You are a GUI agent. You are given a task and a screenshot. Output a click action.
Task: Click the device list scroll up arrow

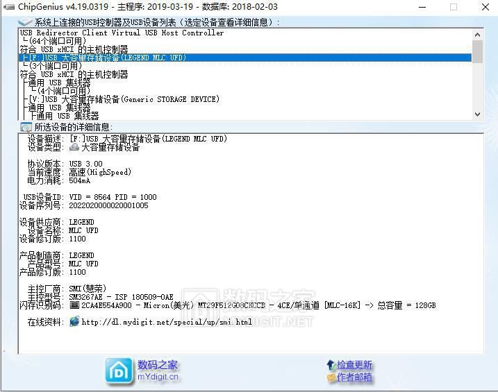477,34
